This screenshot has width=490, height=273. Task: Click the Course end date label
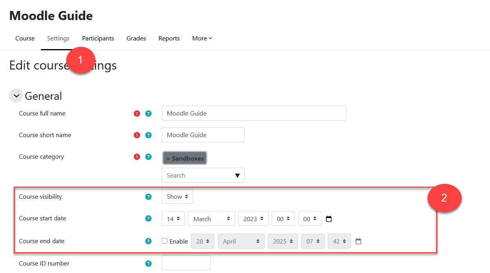pos(42,241)
